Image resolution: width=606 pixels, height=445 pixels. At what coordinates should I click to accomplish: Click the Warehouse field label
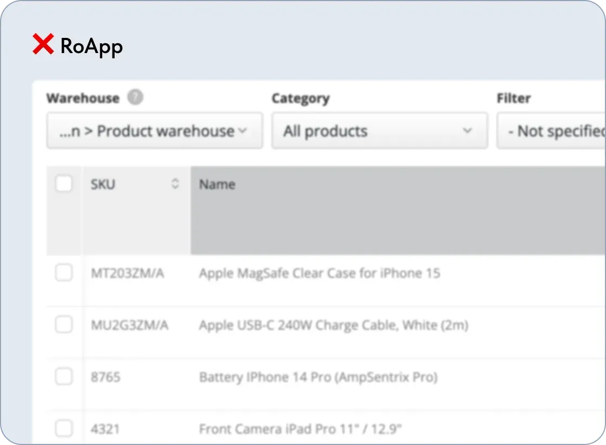pyautogui.click(x=82, y=98)
